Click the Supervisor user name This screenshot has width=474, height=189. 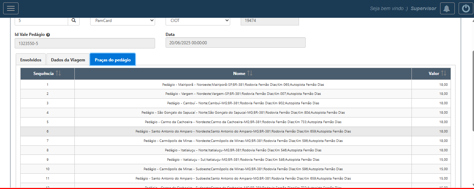423,8
